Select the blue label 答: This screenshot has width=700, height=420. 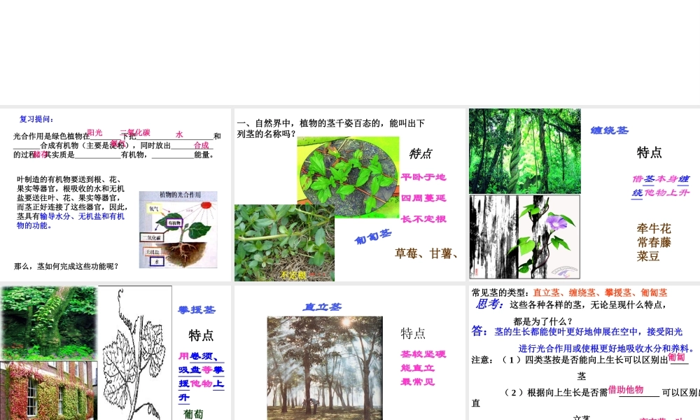[479, 331]
